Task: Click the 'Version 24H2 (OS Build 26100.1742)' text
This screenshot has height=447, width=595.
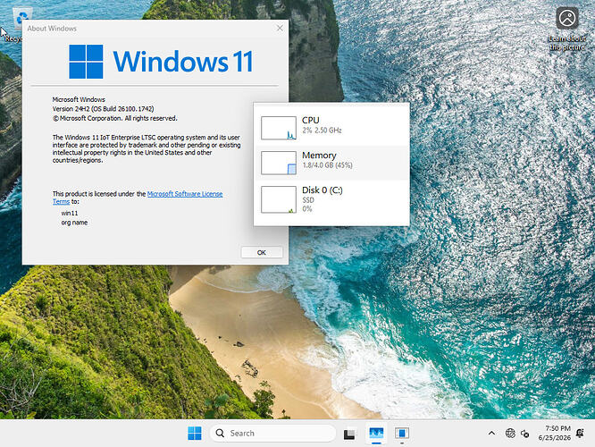Action: 104,108
